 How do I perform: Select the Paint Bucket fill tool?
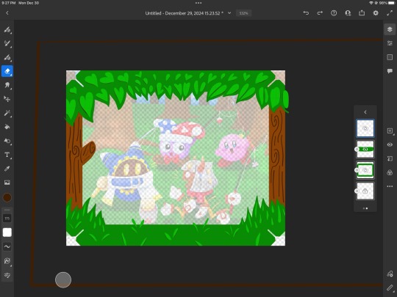[x=7, y=127]
